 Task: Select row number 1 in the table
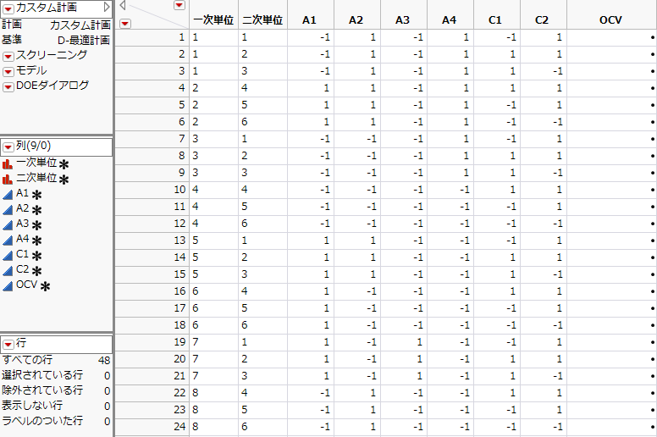(152, 37)
